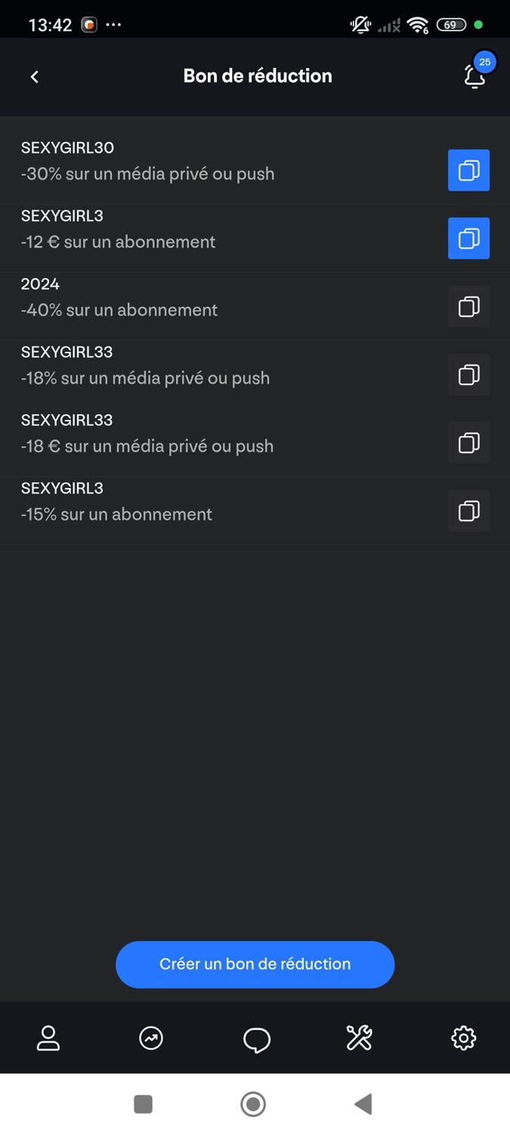Screen dimensions: 510x1135
Task: Copy the -15% abonnement coupon code
Action: 468,511
